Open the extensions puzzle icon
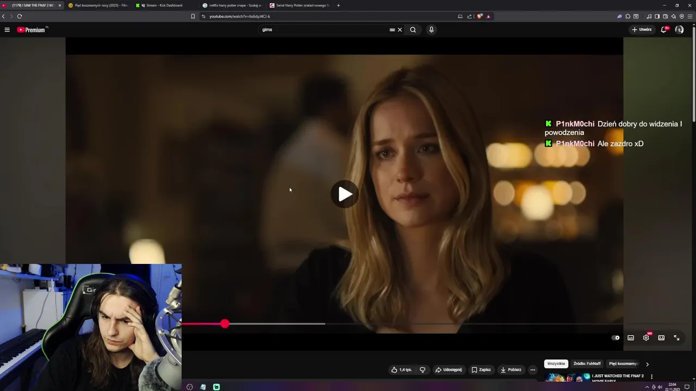 (627, 16)
